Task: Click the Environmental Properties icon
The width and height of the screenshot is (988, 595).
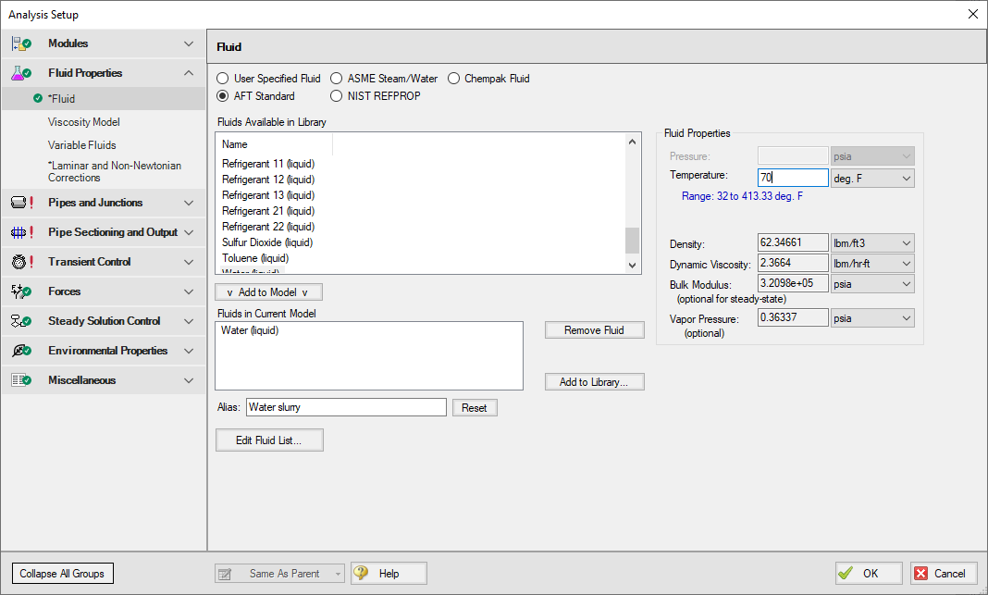Action: (x=21, y=351)
